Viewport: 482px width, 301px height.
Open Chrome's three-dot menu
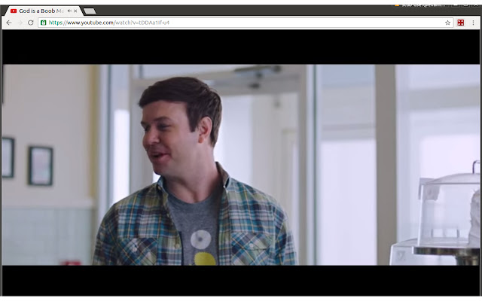tap(473, 23)
